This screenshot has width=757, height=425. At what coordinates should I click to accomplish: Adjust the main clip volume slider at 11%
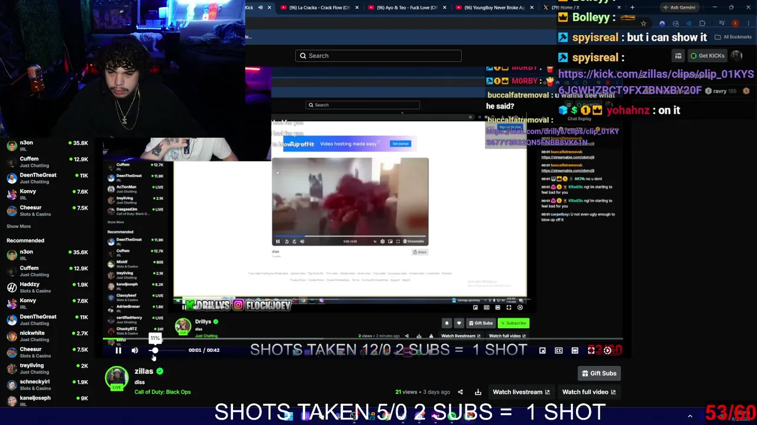154,351
